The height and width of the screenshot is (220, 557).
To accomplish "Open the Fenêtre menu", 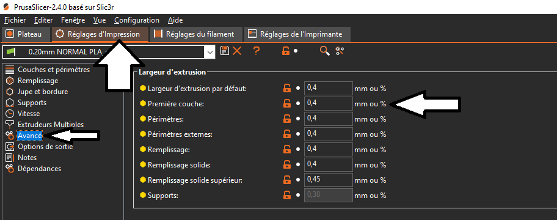I will point(73,20).
